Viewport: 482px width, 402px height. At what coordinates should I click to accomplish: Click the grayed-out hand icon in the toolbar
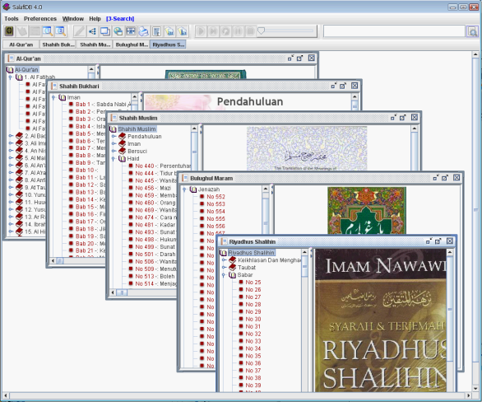click(x=22, y=31)
